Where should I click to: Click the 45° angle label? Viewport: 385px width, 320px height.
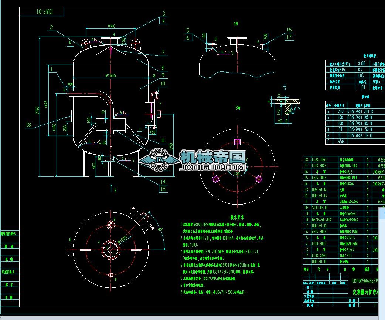(x=161, y=229)
